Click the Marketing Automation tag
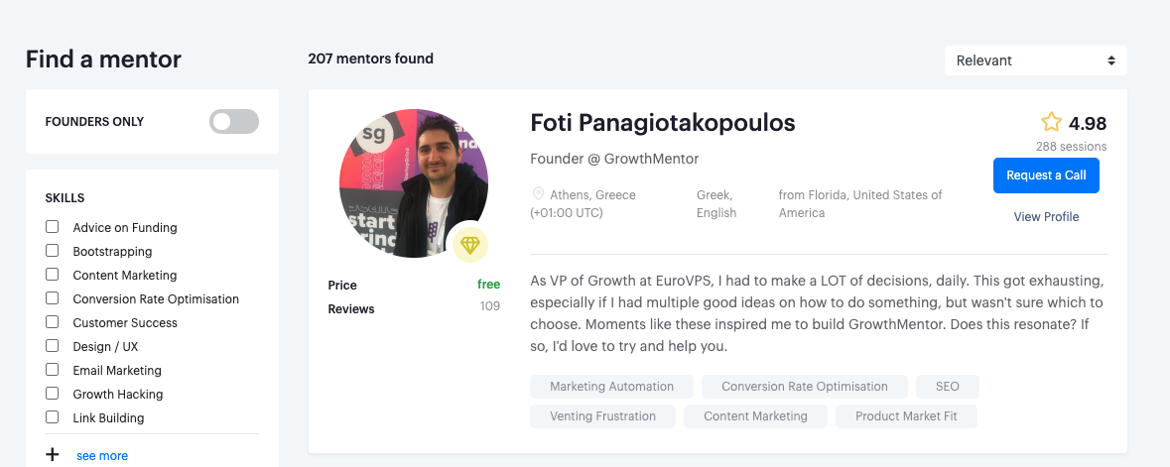The height and width of the screenshot is (467, 1170). [611, 387]
